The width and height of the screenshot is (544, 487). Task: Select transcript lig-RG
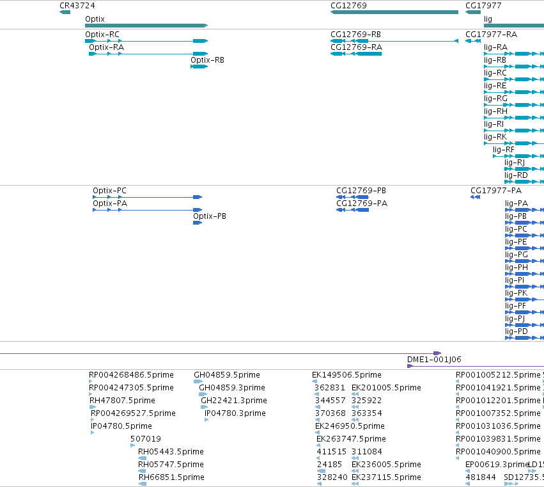coord(514,105)
